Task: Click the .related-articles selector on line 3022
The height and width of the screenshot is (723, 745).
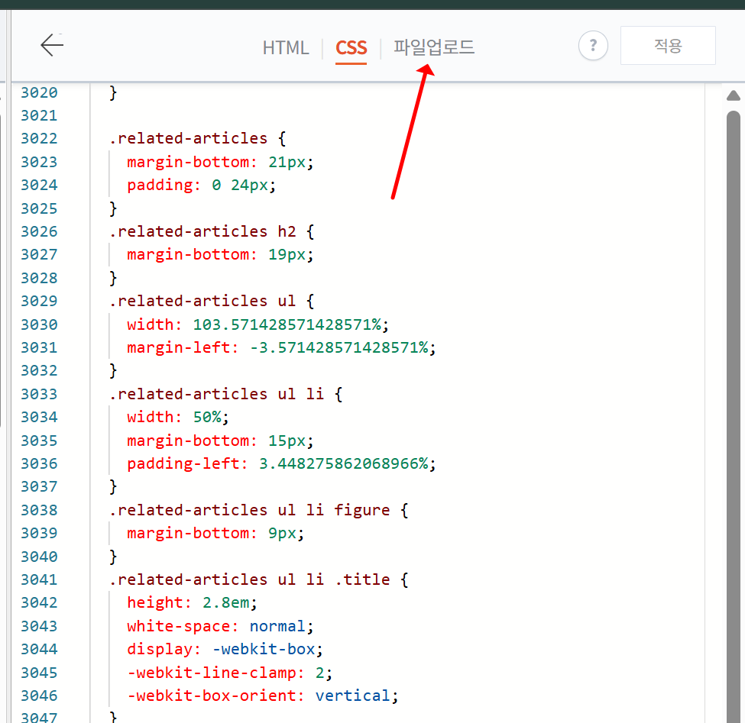Action: [188, 139]
